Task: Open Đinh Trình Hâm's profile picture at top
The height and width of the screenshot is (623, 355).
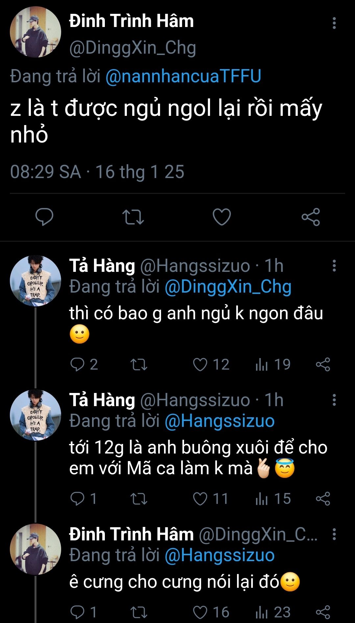Action: (x=35, y=32)
